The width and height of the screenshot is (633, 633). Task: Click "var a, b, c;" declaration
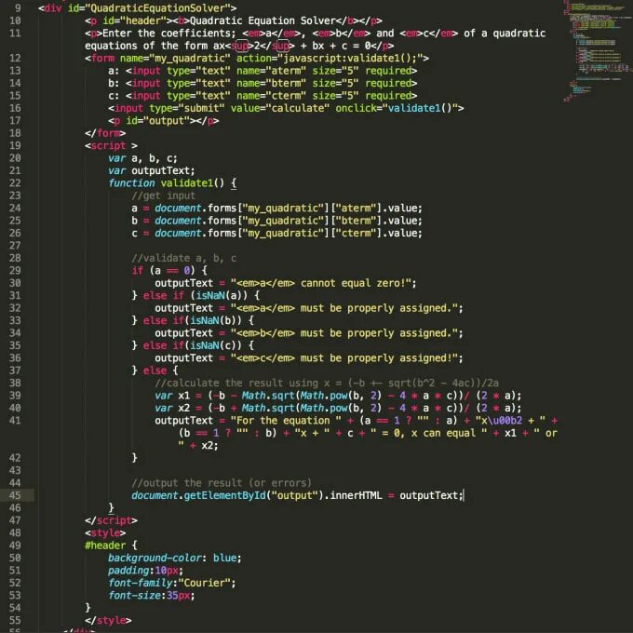tap(143, 158)
